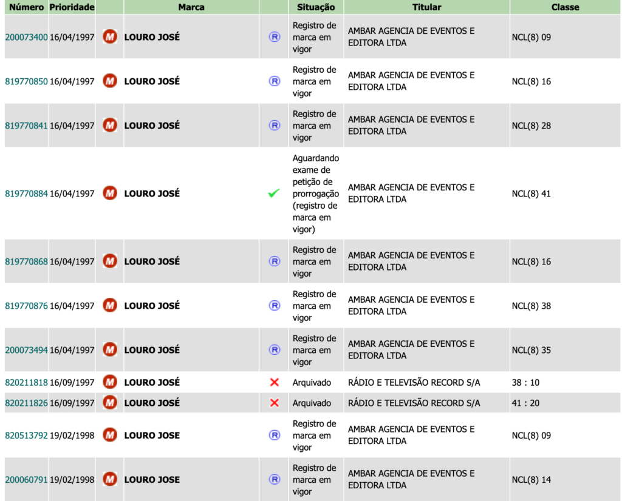622x501 pixels.
Task: Click red M icon for record 200073400
Action: tap(110, 37)
